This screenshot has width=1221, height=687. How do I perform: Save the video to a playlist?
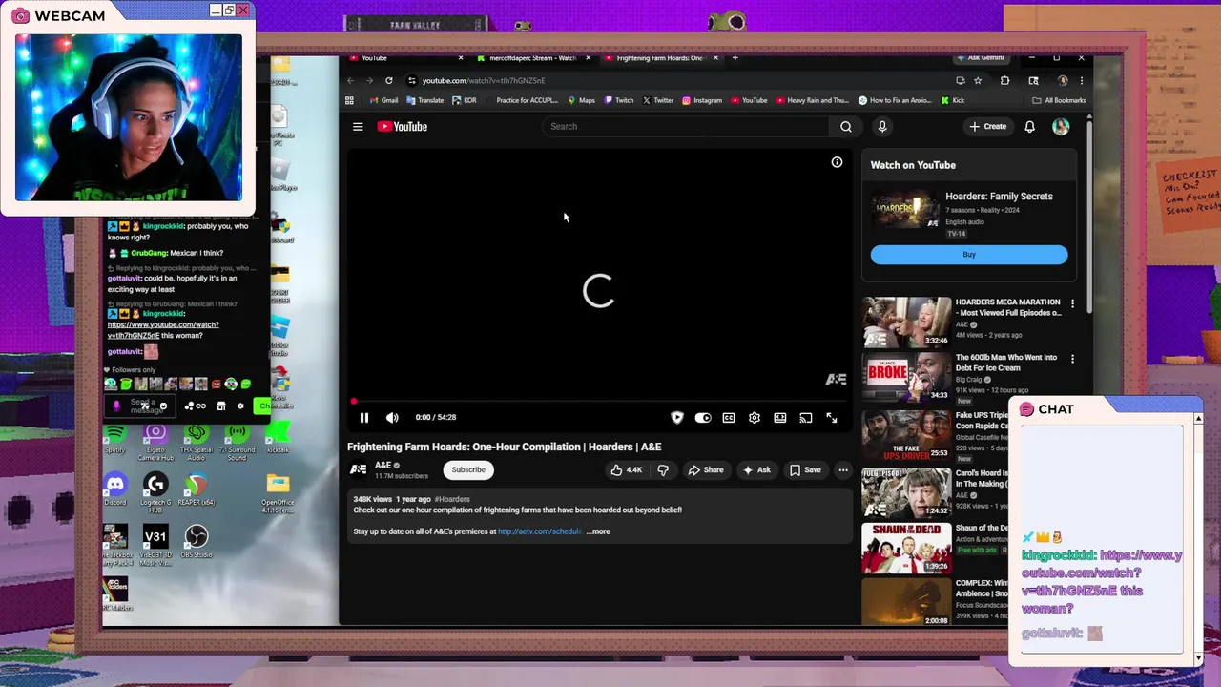point(805,469)
